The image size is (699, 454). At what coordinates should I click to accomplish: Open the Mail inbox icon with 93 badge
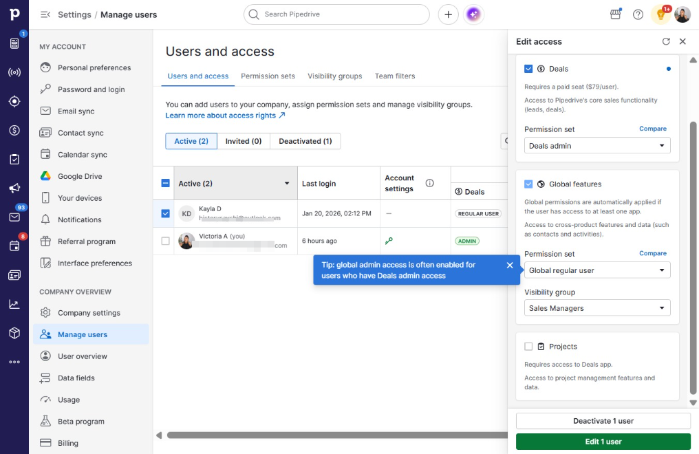(x=14, y=217)
